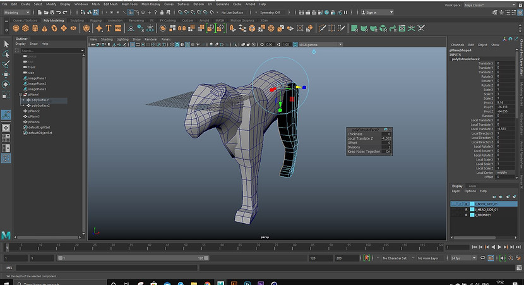
Task: Create a polygon cube from the shelf
Action: pyautogui.click(x=25, y=28)
